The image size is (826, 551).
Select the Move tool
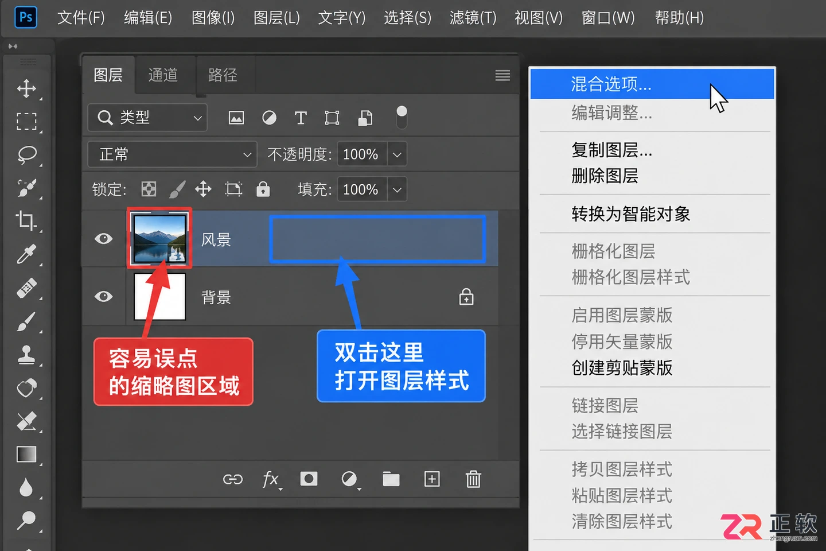tap(26, 88)
